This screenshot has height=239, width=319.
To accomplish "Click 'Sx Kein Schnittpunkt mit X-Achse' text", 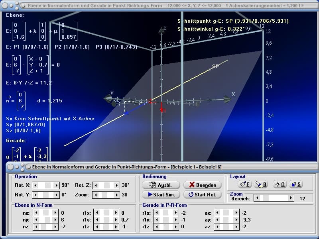I will click(50, 119).
